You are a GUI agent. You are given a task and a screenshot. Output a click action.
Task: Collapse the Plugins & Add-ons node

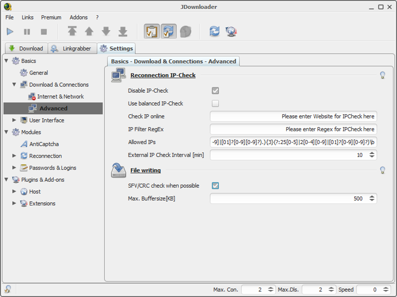[x=6, y=180]
